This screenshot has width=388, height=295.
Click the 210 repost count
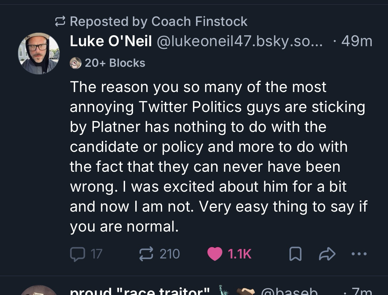click(169, 254)
